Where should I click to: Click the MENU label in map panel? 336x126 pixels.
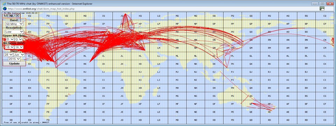pos(9,16)
